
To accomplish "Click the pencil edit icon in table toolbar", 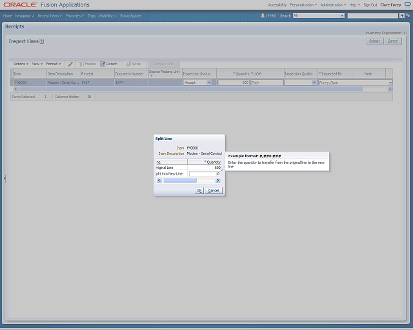I will pyautogui.click(x=70, y=64).
